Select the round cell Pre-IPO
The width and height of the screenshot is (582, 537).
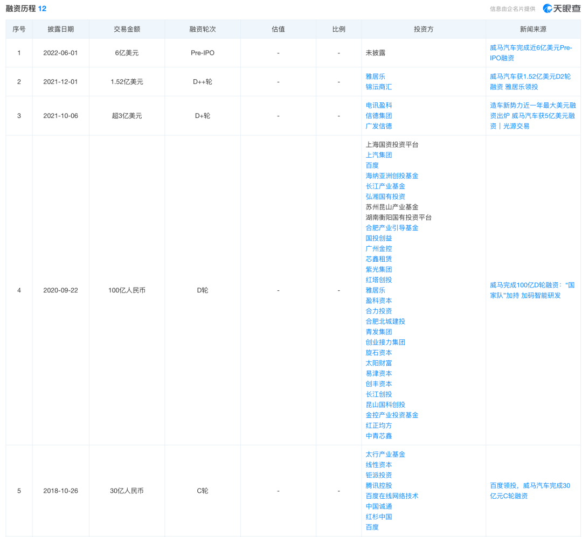(203, 53)
